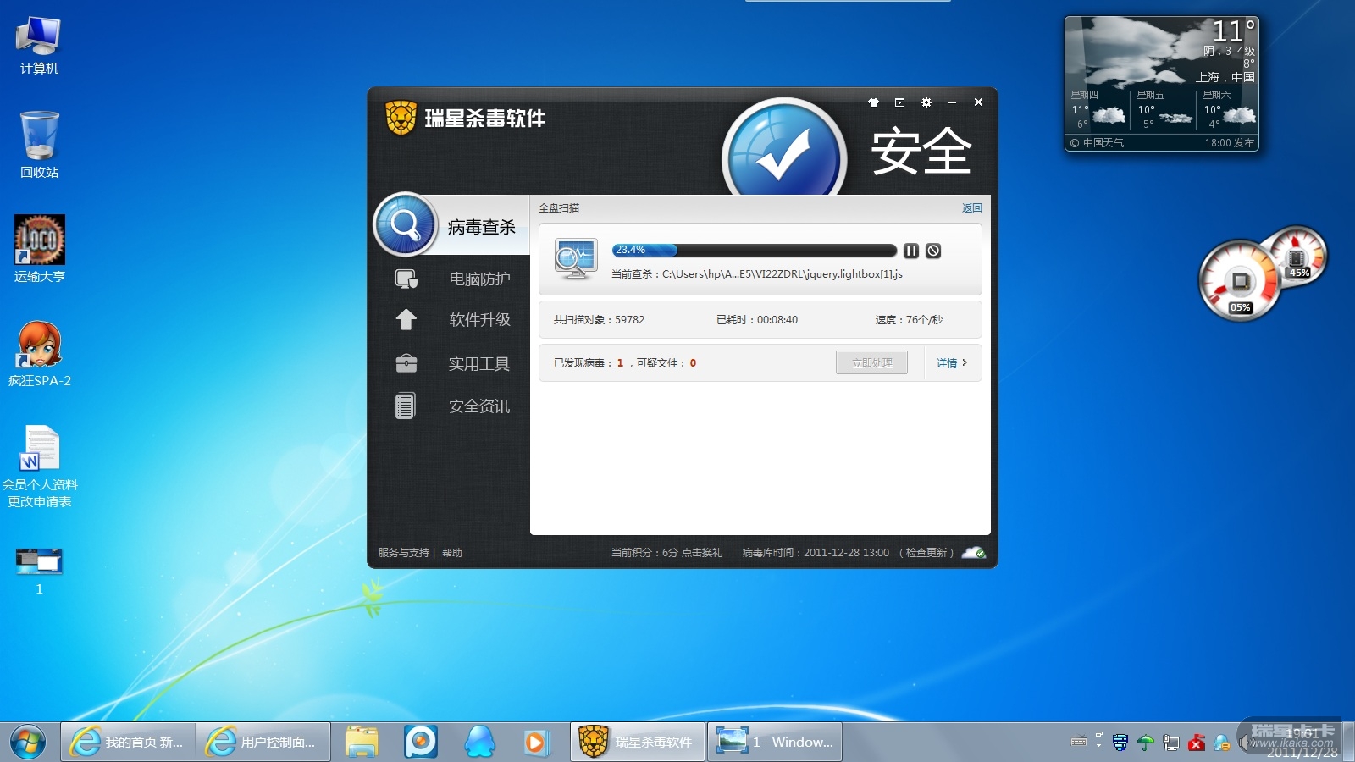Click Show Desktop button at taskbar end
This screenshot has width=1355, height=762.
(x=1348, y=743)
